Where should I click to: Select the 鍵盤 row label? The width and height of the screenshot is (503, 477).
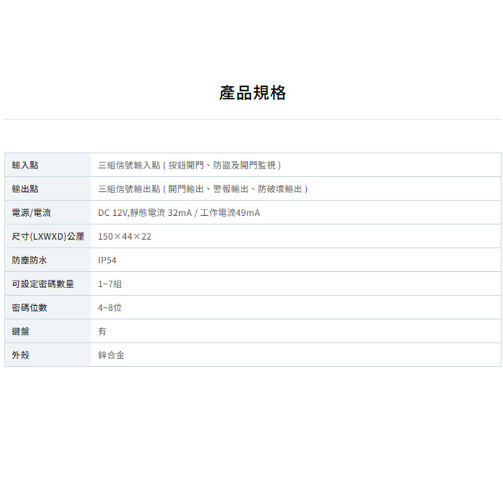coord(21,331)
